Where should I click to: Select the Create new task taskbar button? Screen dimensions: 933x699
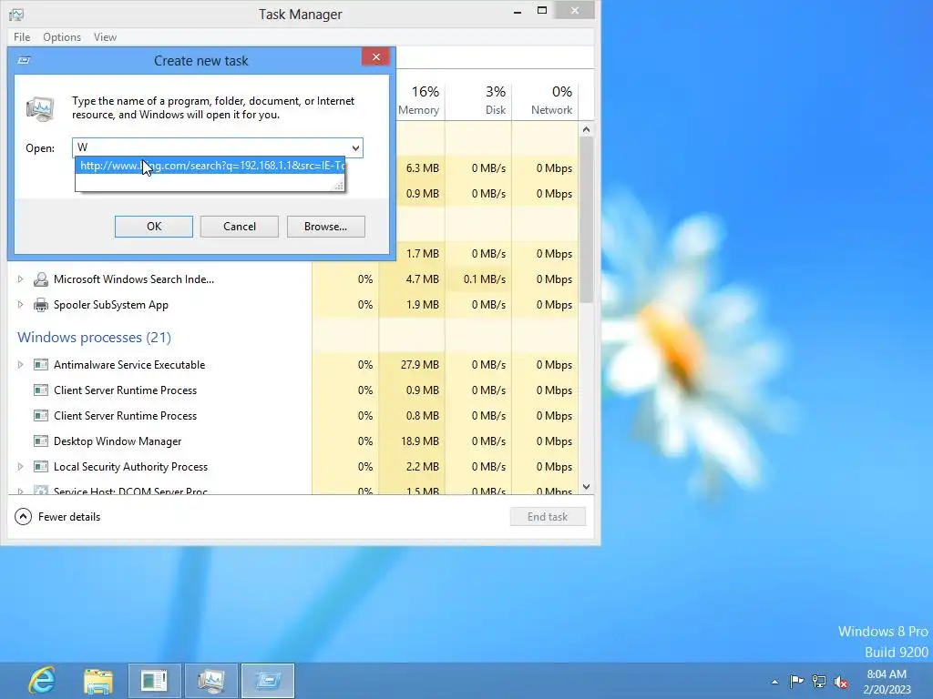coord(268,681)
